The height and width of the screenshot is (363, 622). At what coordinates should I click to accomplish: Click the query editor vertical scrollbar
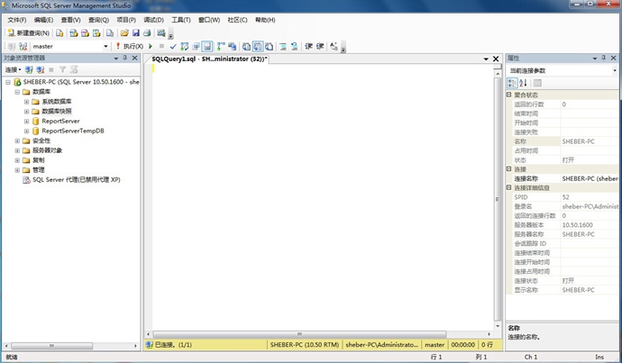pos(498,199)
